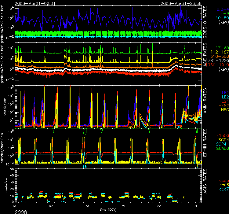The height and width of the screenshot is (214, 229).
Task: Click the day 73 tick on time axis
Action: click(x=87, y=206)
